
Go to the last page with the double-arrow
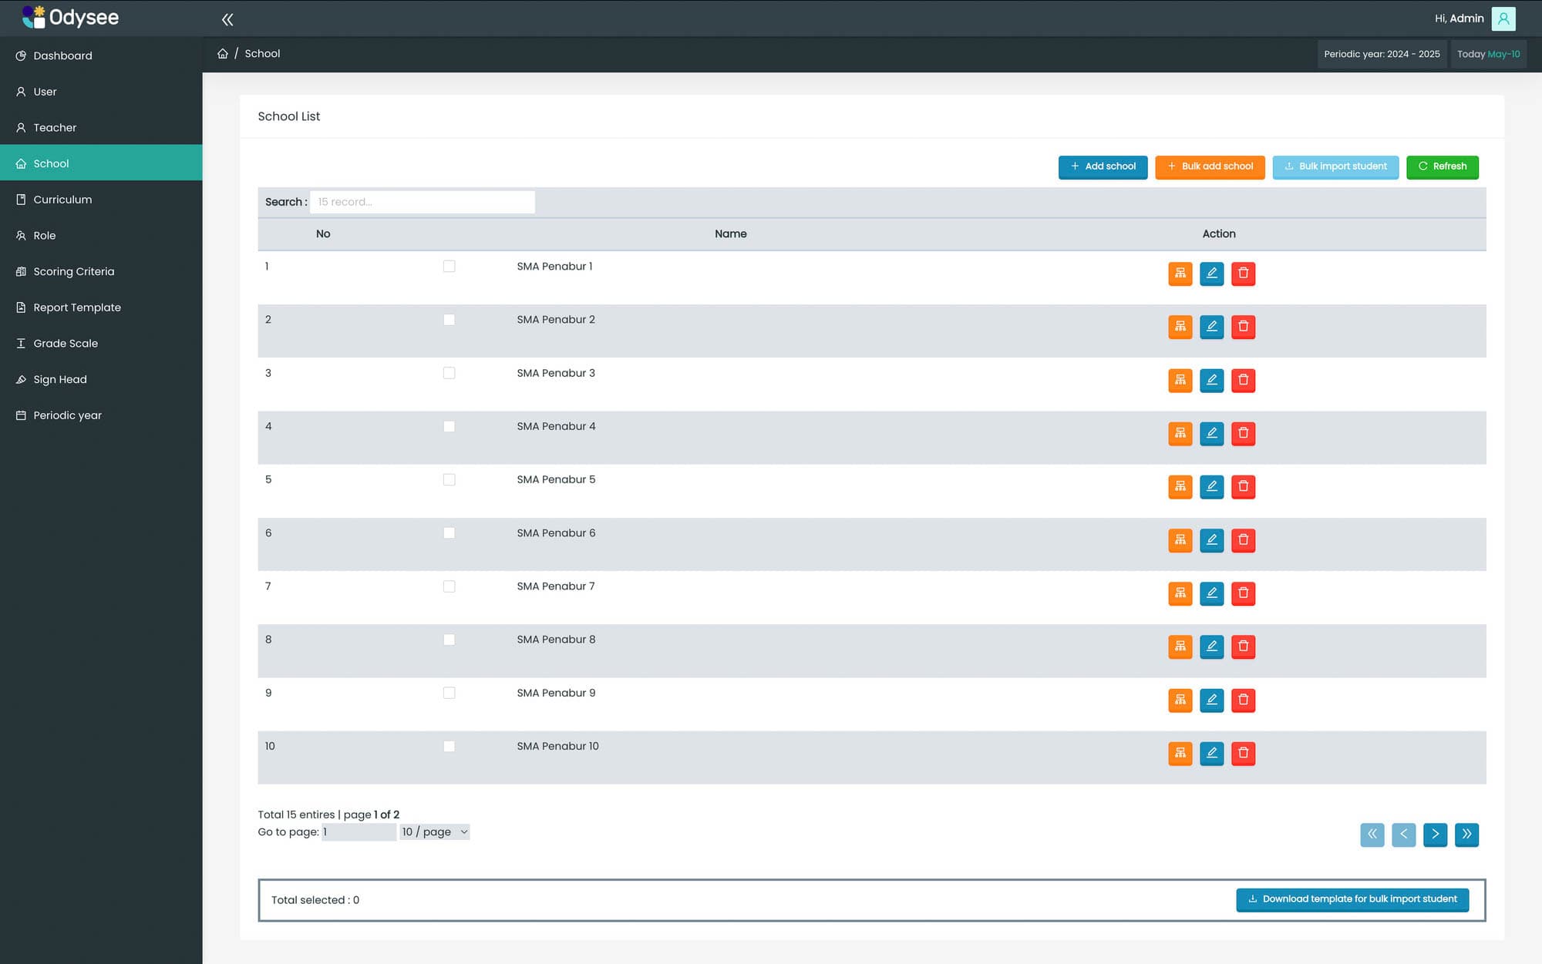1467,835
